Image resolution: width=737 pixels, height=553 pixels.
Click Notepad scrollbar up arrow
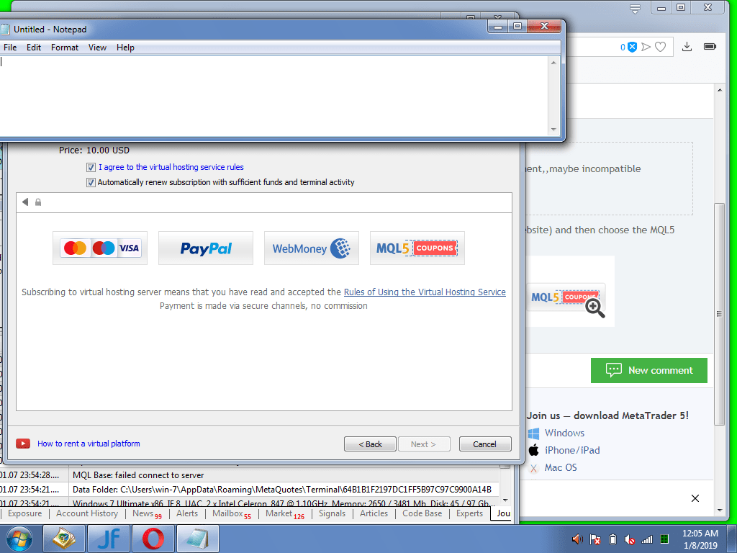coord(553,63)
